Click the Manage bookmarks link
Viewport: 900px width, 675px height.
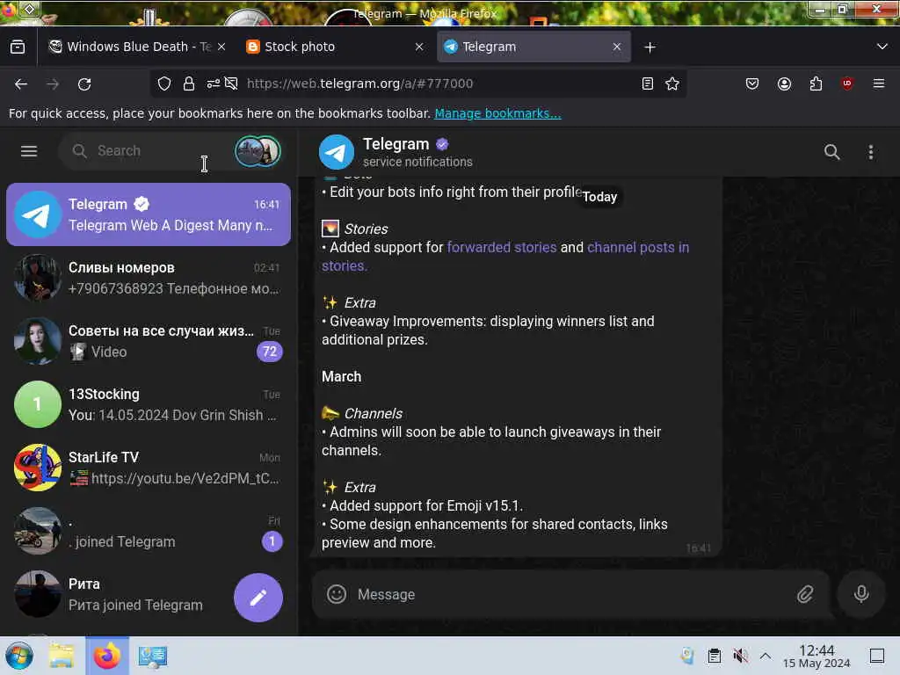pyautogui.click(x=497, y=113)
